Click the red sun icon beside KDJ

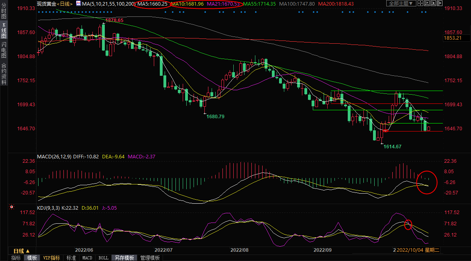[11, 207]
